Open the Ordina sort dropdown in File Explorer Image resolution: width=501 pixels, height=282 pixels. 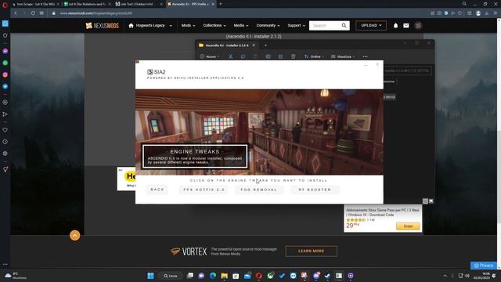click(x=314, y=56)
